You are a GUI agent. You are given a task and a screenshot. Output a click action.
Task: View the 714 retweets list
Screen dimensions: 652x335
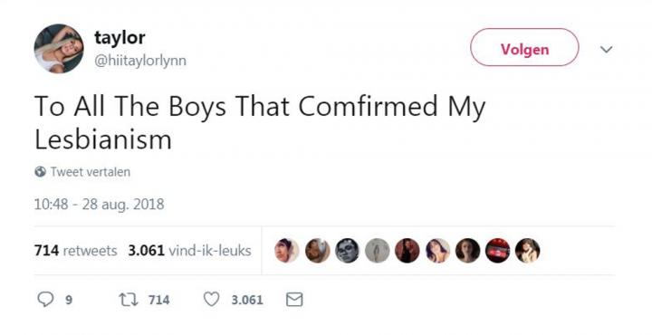[x=76, y=251]
